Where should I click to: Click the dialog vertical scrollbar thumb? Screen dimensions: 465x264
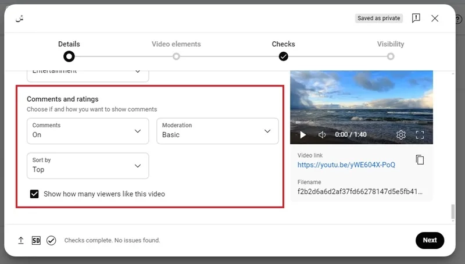point(453,212)
